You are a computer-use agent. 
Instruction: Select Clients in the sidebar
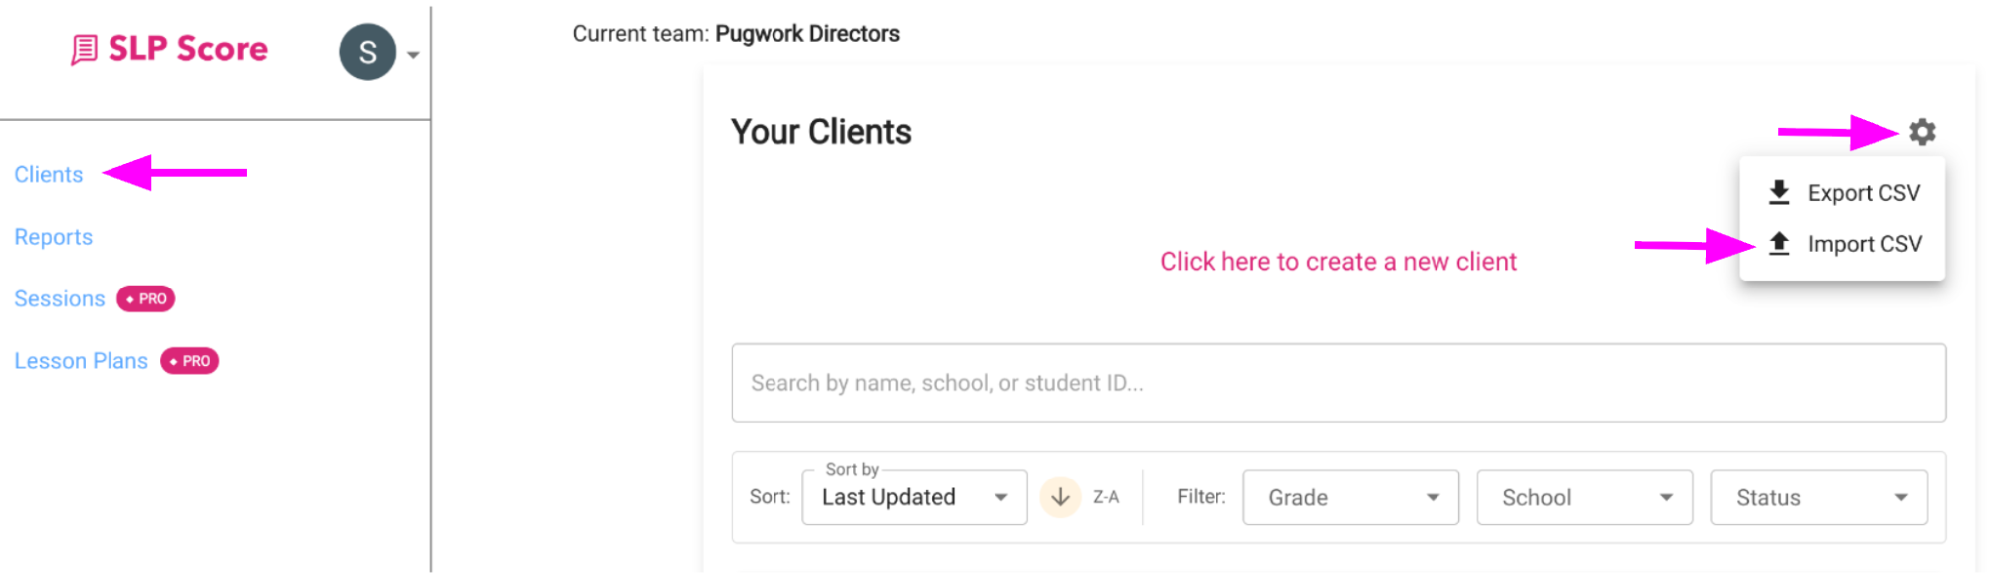[48, 174]
